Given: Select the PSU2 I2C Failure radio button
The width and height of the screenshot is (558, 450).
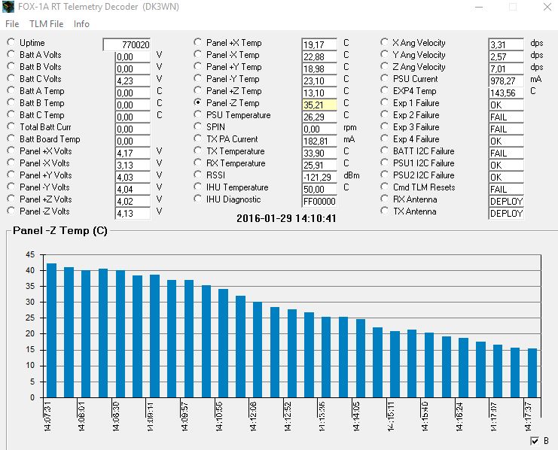Looking at the screenshot, I should click(384, 175).
